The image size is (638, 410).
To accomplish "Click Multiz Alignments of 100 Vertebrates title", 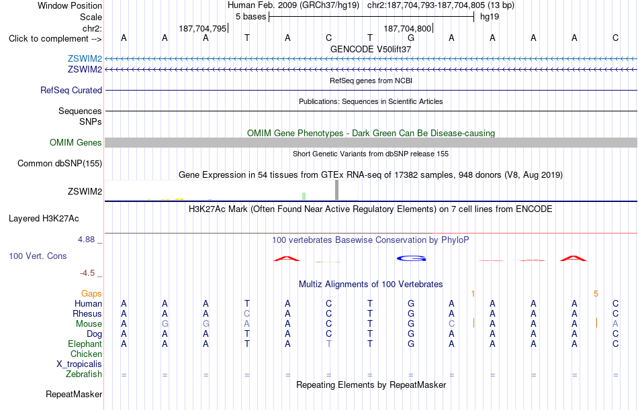I will pos(371,284).
